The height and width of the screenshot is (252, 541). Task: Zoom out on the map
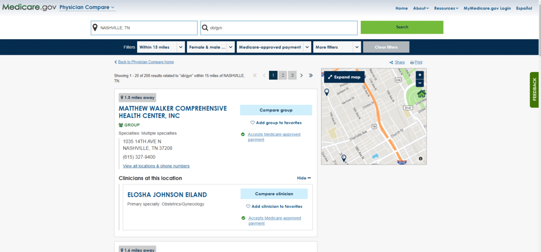point(420,83)
